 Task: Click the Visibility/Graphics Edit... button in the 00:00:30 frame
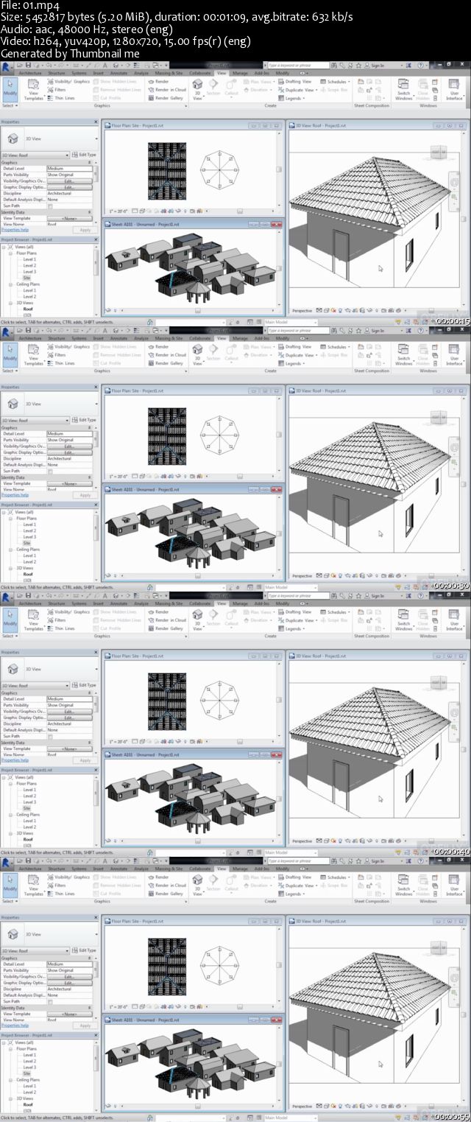point(68,446)
